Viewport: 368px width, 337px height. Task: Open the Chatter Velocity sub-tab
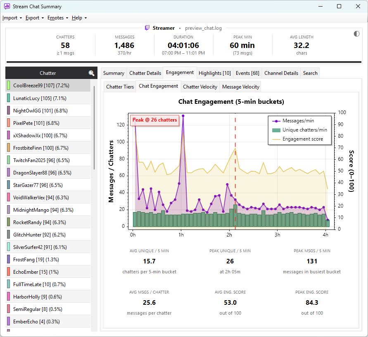coord(200,87)
